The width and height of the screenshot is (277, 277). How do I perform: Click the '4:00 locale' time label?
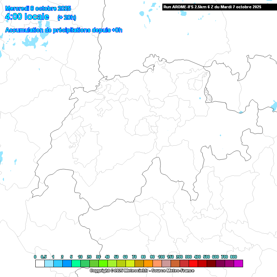coord(27,17)
